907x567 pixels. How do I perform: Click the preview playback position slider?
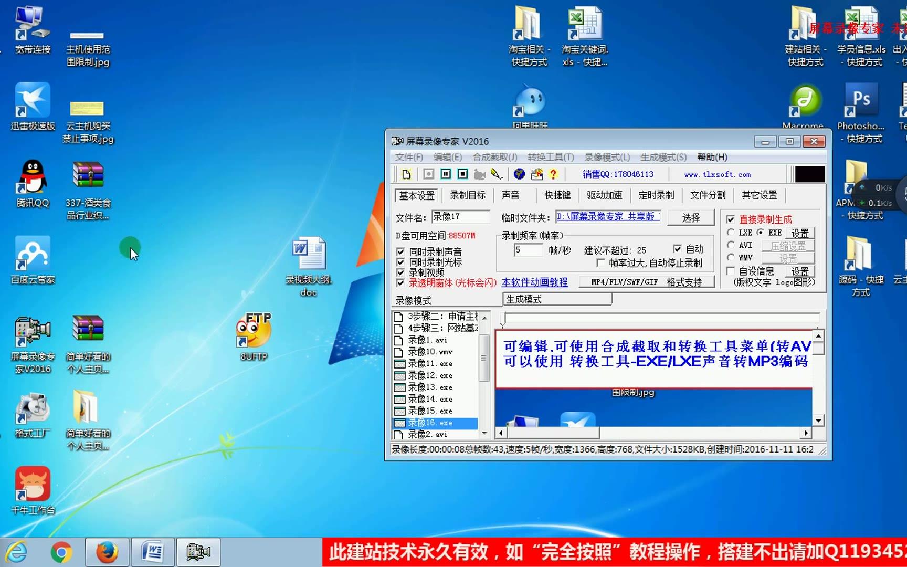661,318
